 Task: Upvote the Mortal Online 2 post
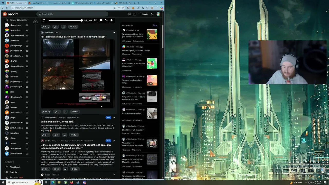coord(43,135)
